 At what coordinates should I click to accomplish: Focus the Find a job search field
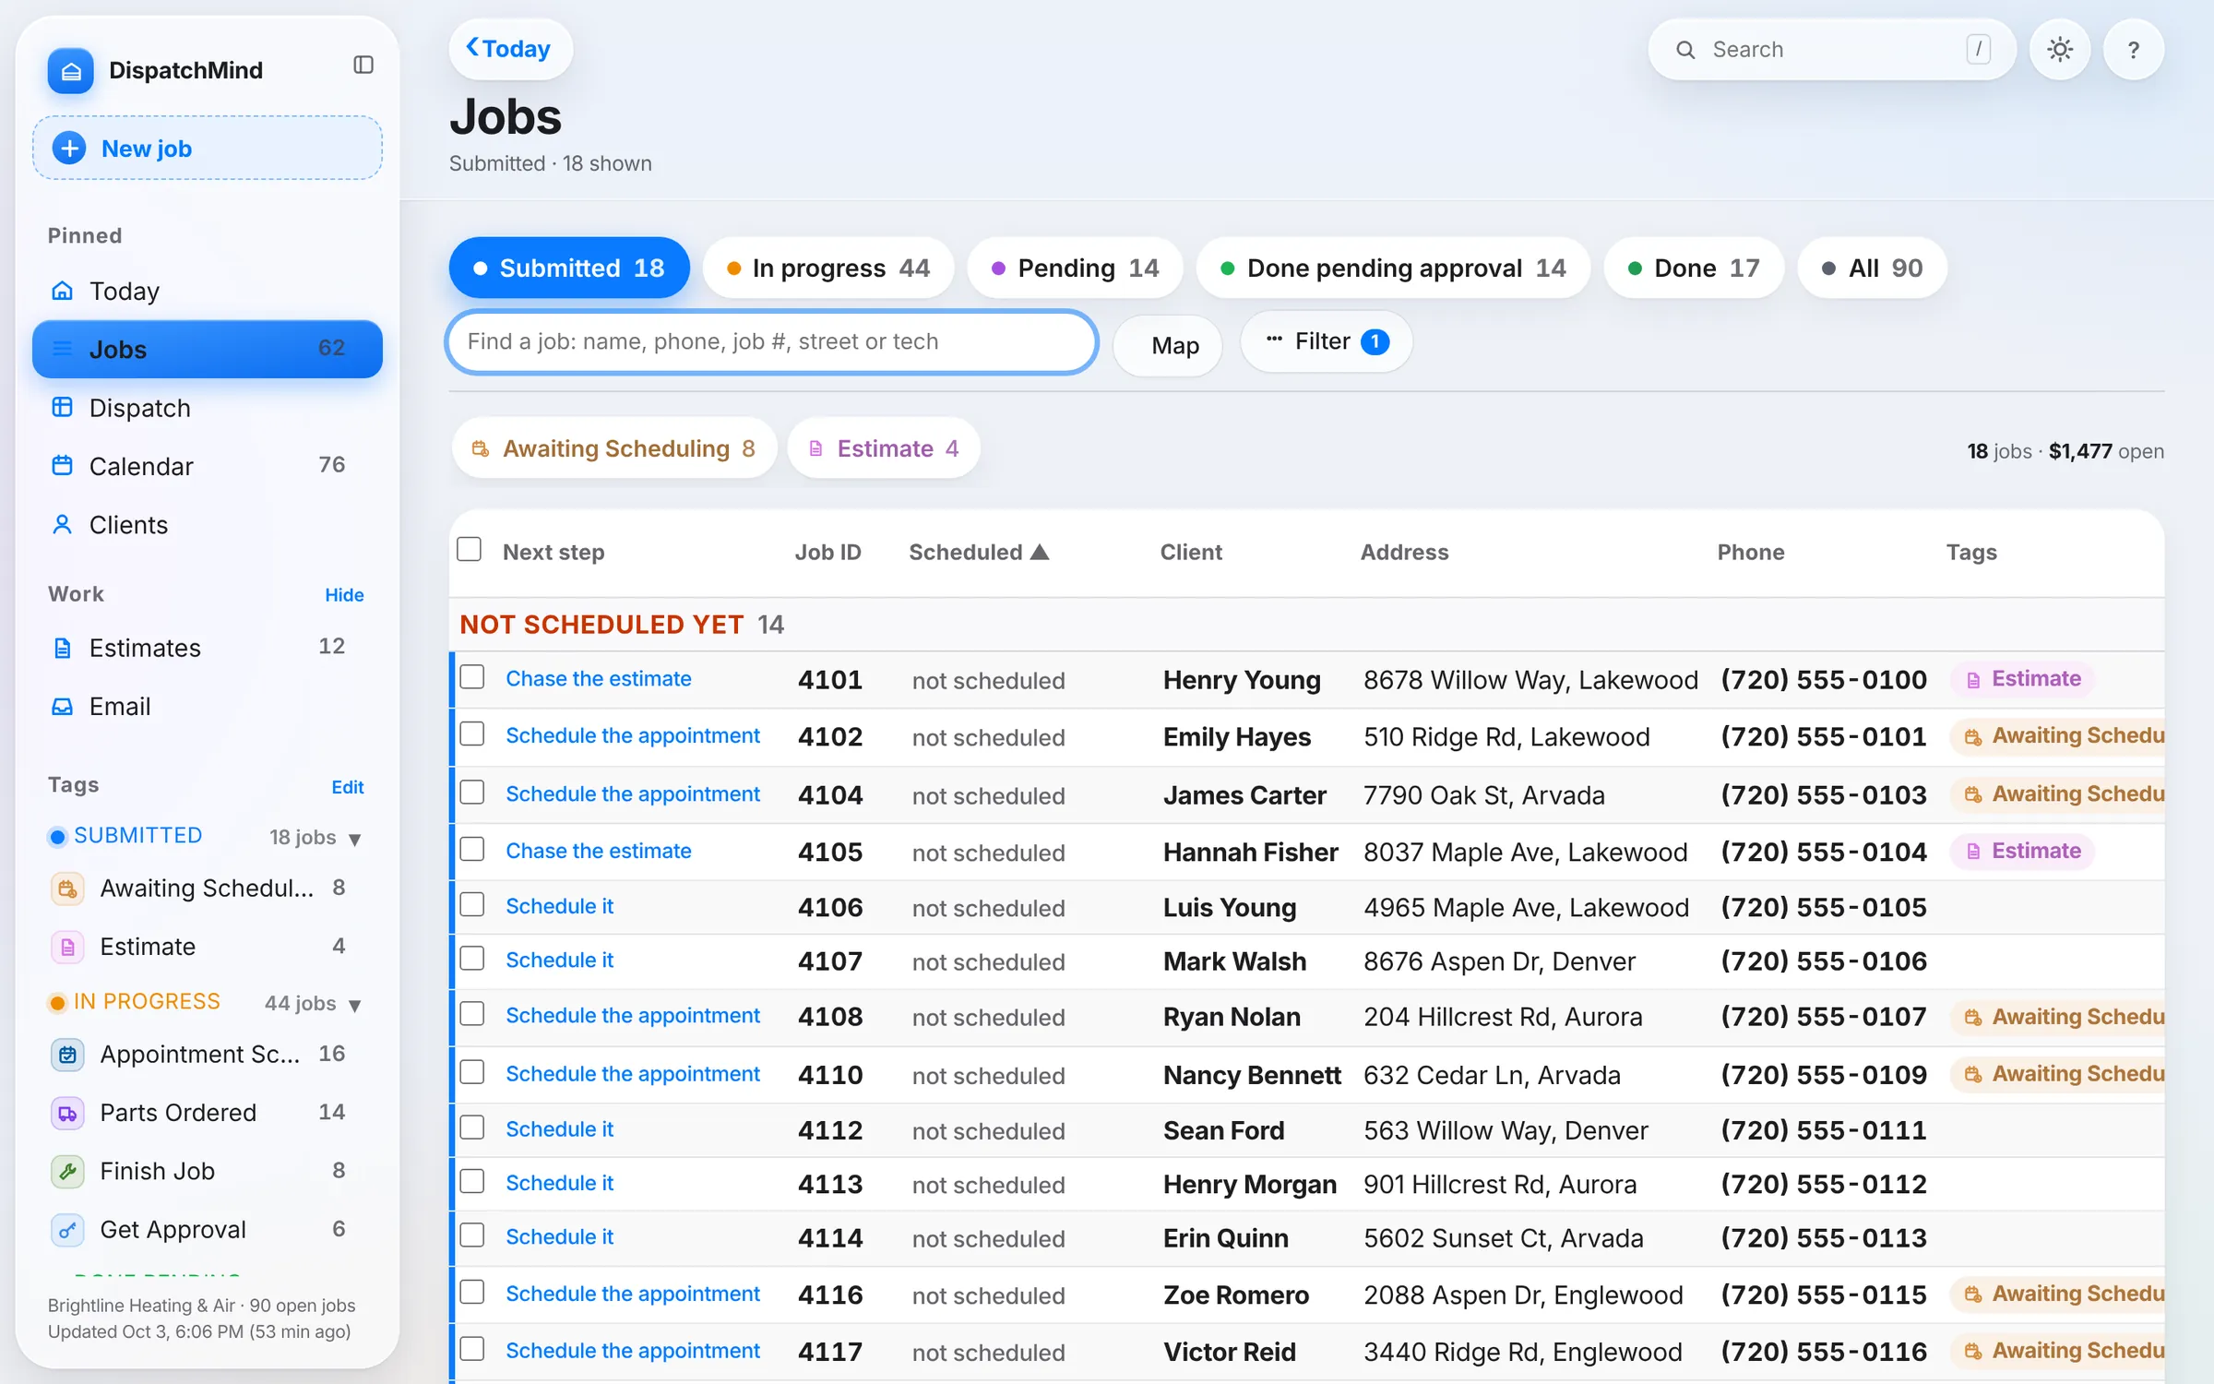click(772, 341)
